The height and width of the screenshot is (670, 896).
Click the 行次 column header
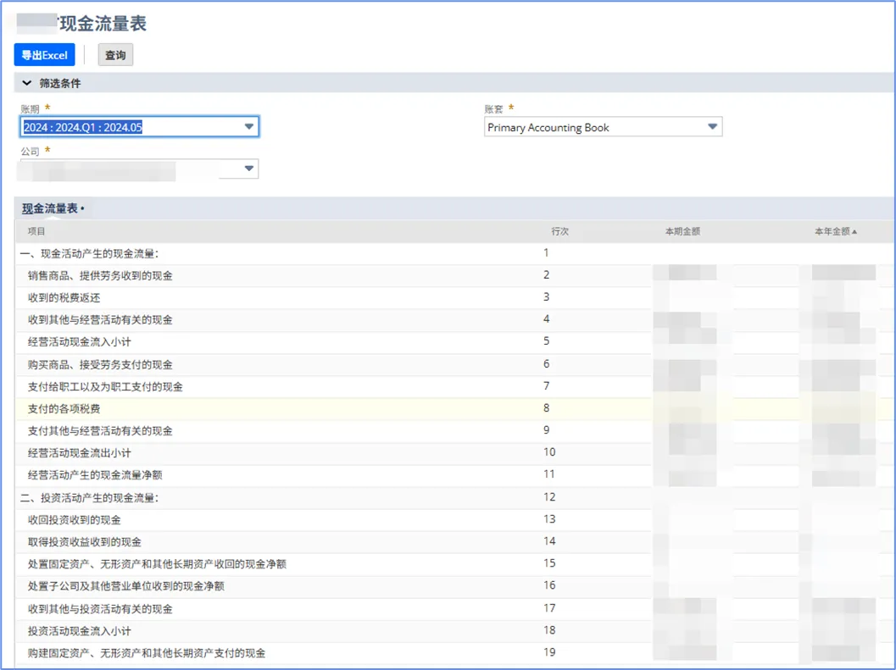click(559, 231)
